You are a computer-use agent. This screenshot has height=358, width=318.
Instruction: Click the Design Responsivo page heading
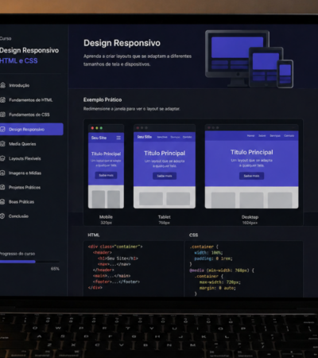tap(122, 43)
